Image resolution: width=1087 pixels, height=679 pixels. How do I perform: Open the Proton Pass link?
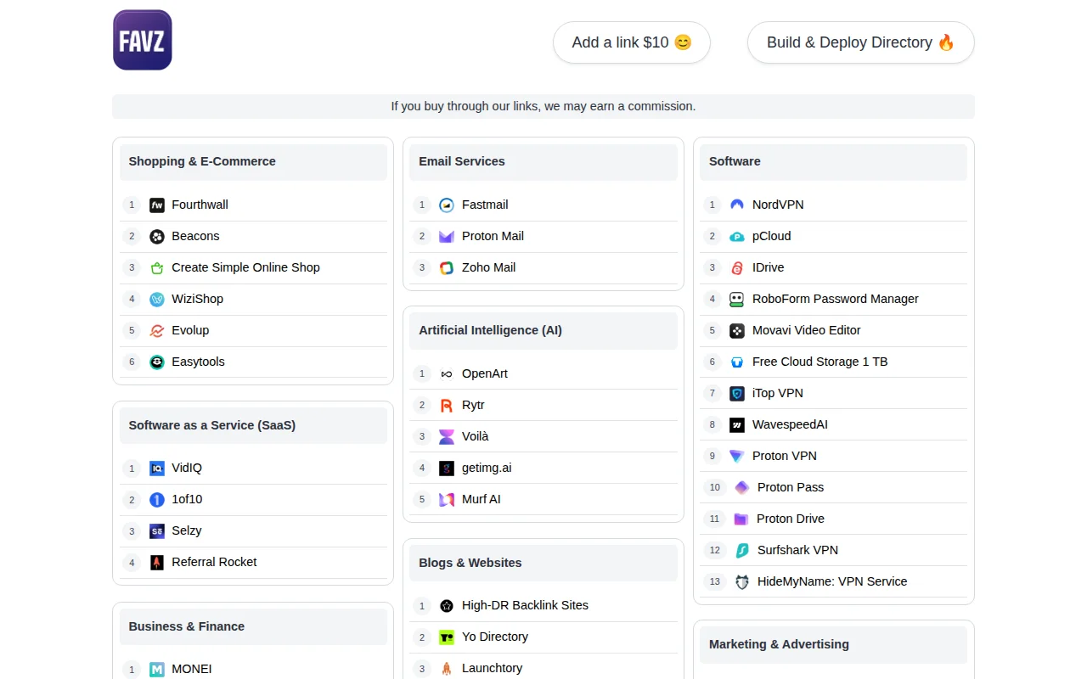(x=791, y=487)
